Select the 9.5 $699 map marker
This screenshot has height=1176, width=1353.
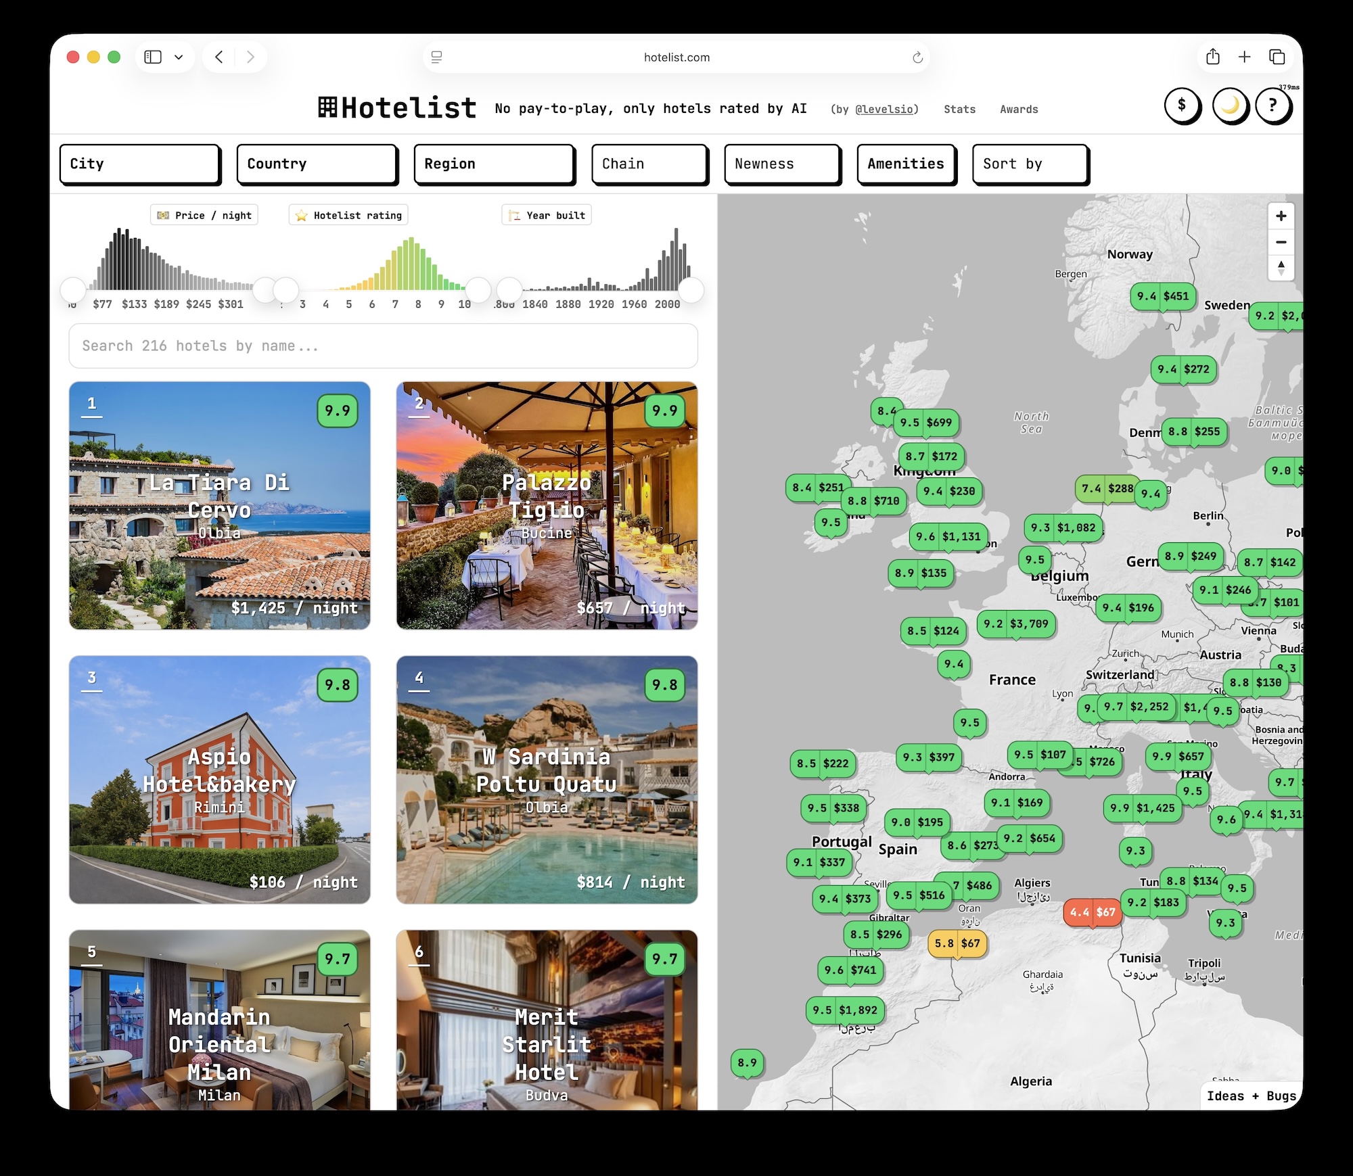coord(926,423)
